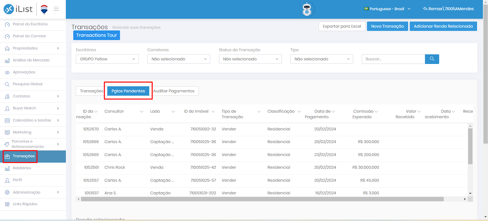Click the Administração gear icon

pos(7,192)
